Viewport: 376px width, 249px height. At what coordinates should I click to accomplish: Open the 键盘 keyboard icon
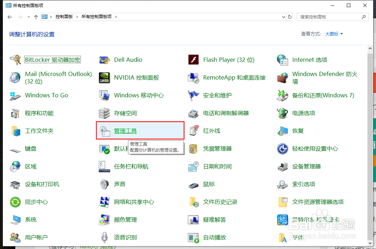click(x=16, y=150)
